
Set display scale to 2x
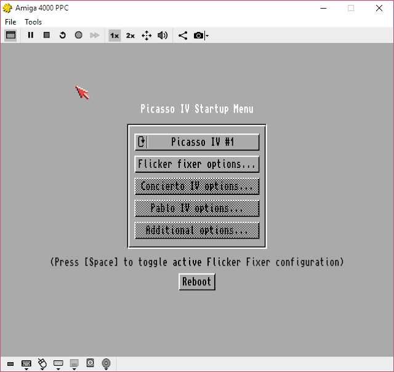[x=131, y=36]
